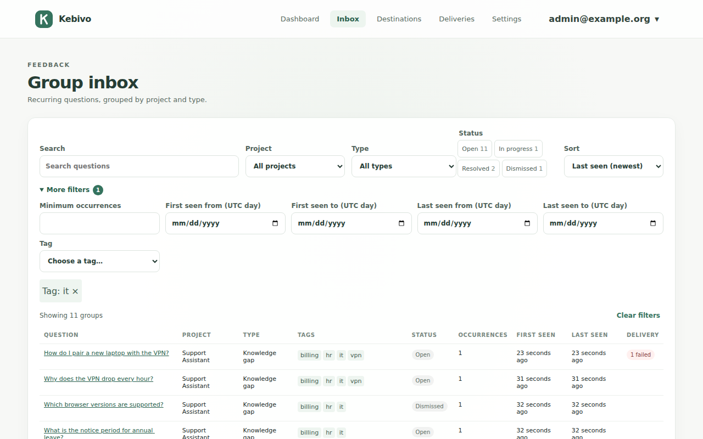Click the vpn tag in the VPN drop row
This screenshot has height=439, width=703.
(356, 381)
